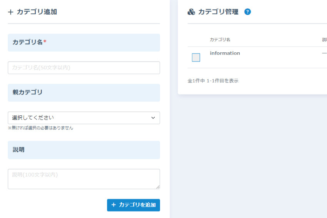Click the 説明 section label

(x=18, y=150)
